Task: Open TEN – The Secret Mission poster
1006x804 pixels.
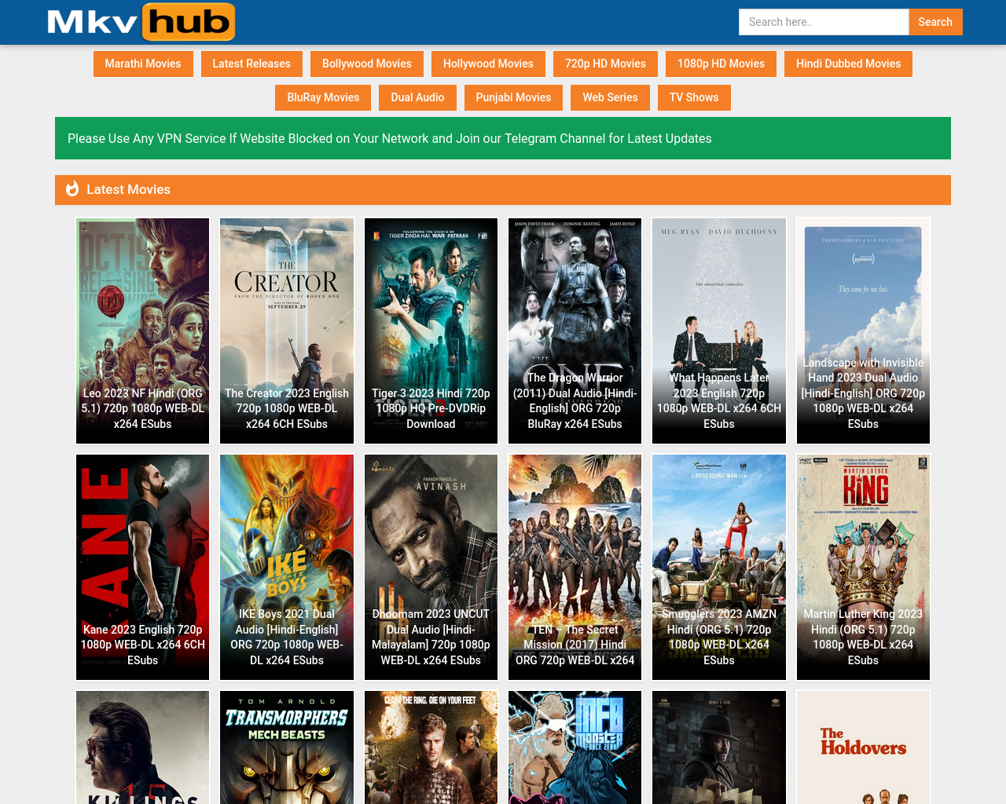Action: pos(575,568)
